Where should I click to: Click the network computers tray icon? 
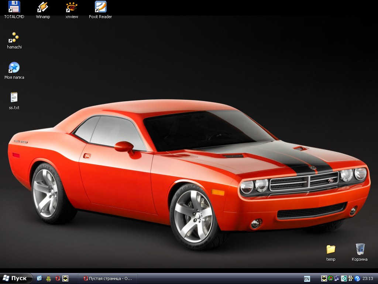(x=337, y=278)
